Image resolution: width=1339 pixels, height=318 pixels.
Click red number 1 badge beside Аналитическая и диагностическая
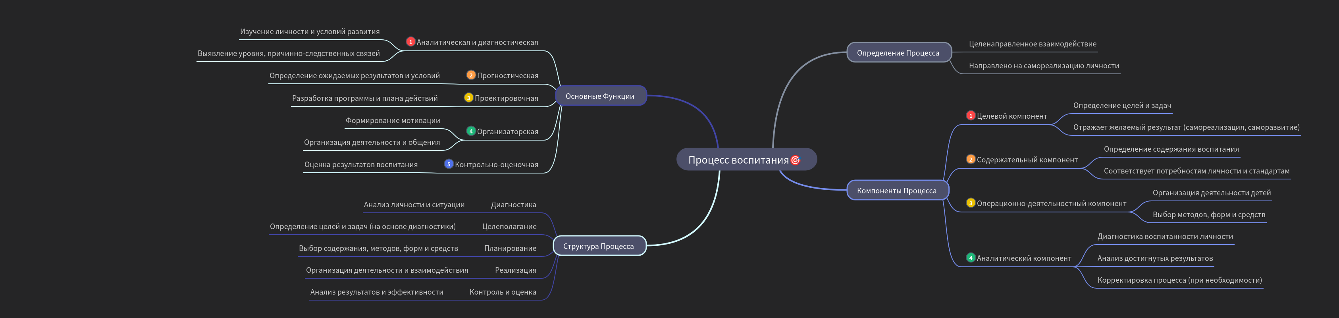pyautogui.click(x=410, y=42)
